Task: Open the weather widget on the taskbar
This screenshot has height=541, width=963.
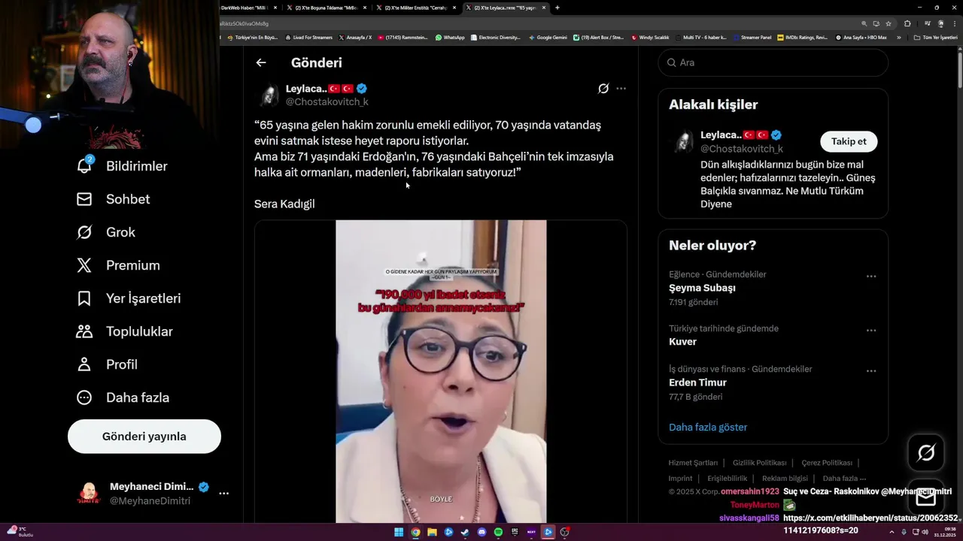Action: click(x=20, y=532)
